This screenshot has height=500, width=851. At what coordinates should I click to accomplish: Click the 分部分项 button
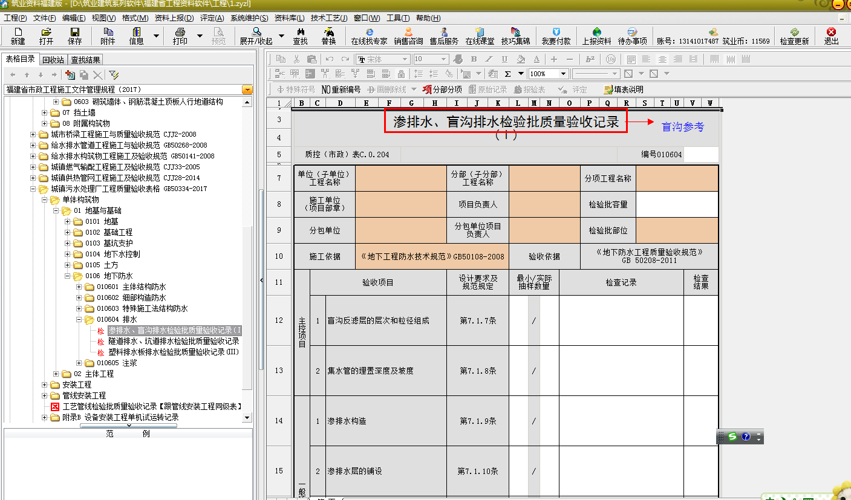coord(442,89)
